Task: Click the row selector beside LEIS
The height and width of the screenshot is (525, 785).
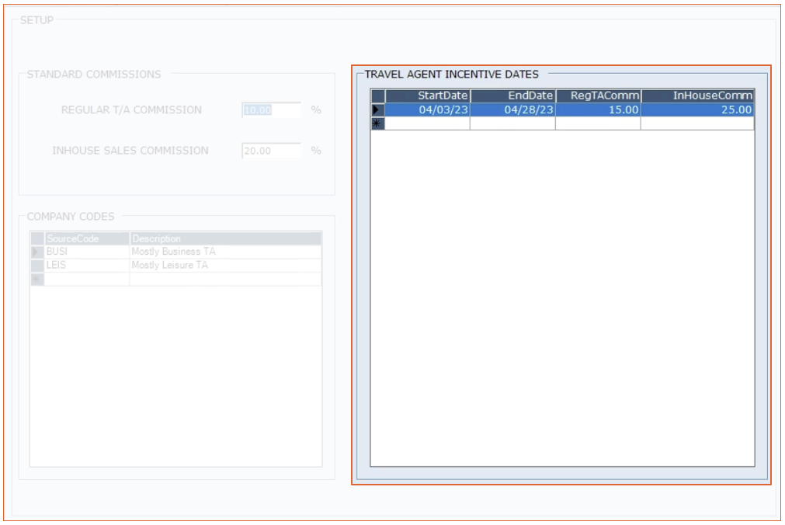Action: 36,266
